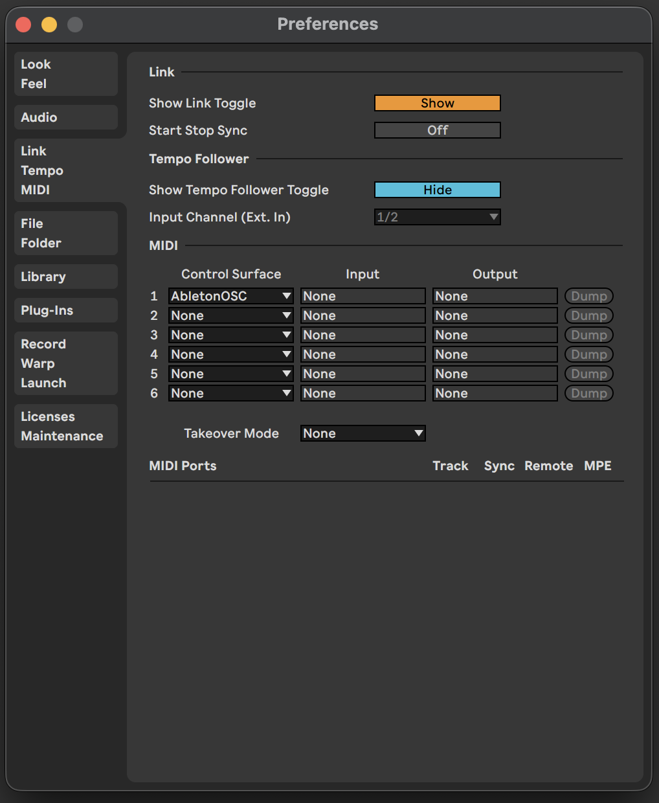Enable Start Stop Sync
659x803 pixels.
[x=437, y=130]
